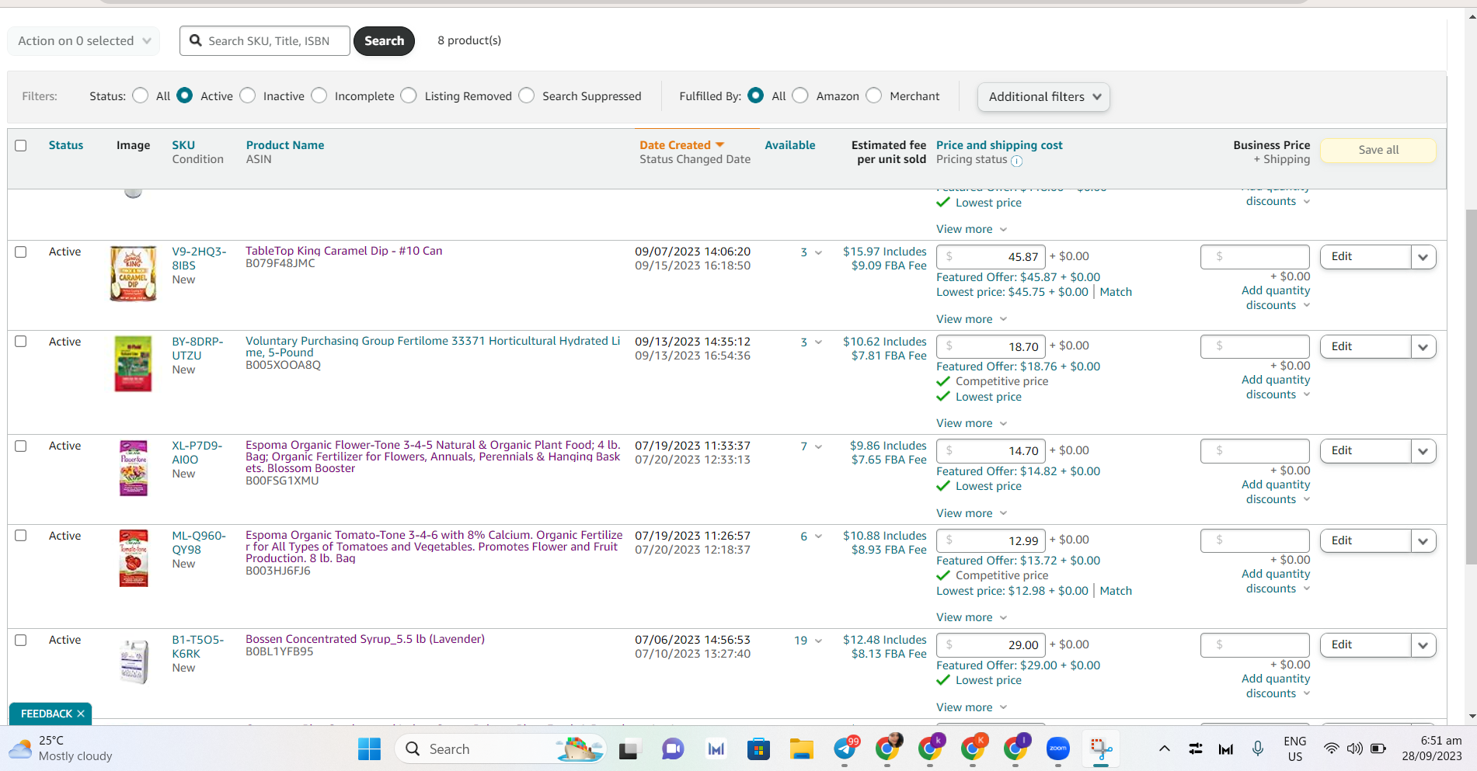Open the TableTop King Caramel Dip product image
The image size is (1477, 771).
(x=133, y=273)
